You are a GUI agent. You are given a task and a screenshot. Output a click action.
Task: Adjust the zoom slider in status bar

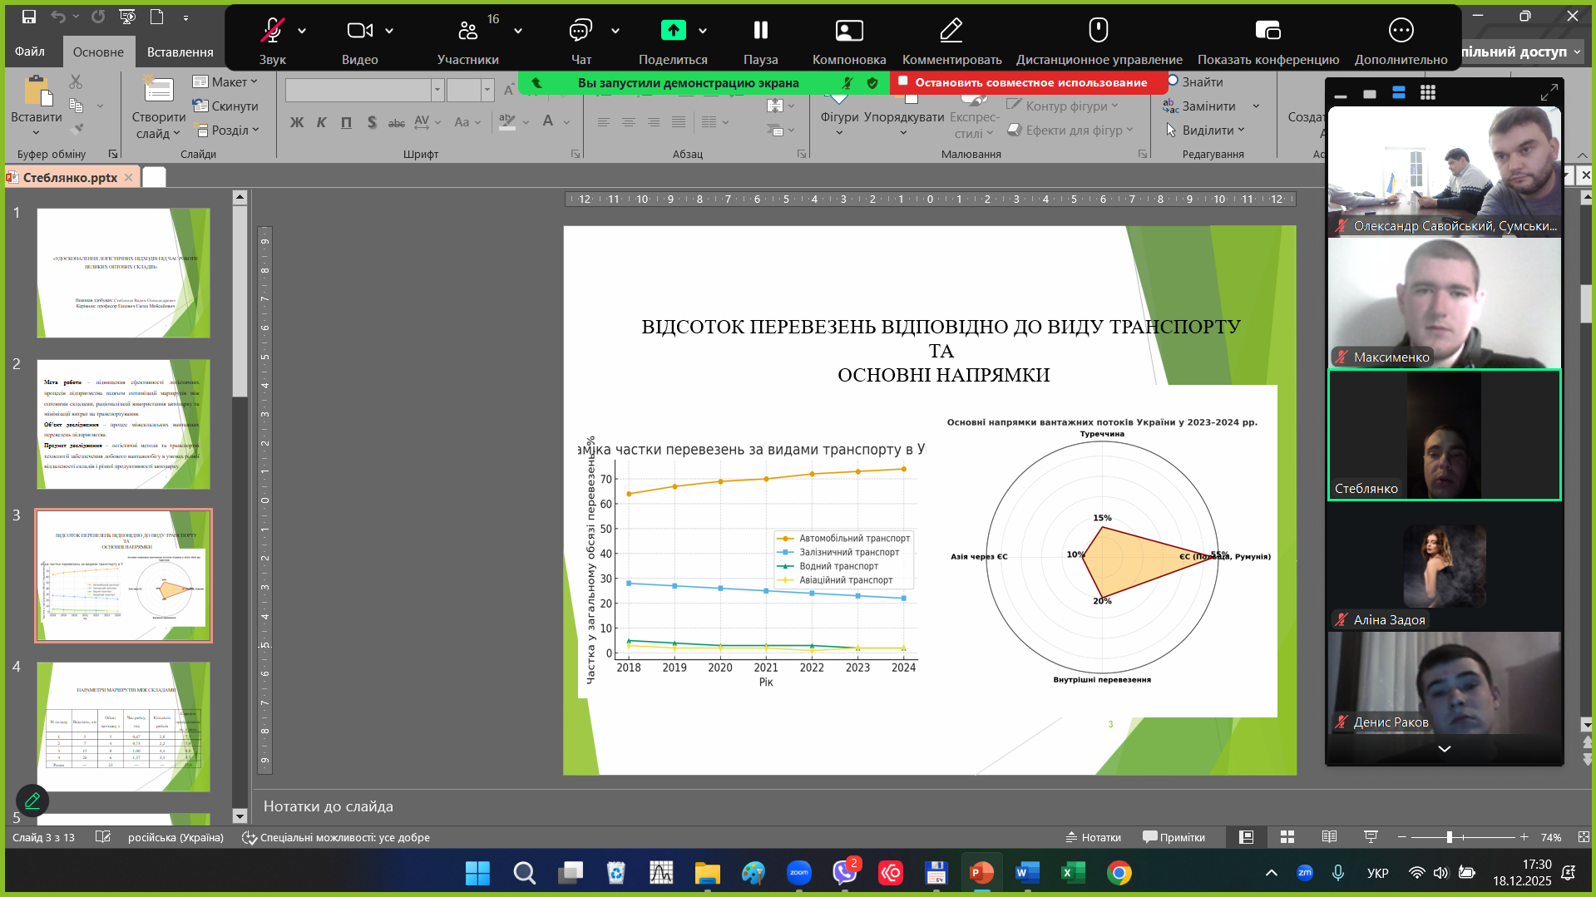pyautogui.click(x=1449, y=837)
